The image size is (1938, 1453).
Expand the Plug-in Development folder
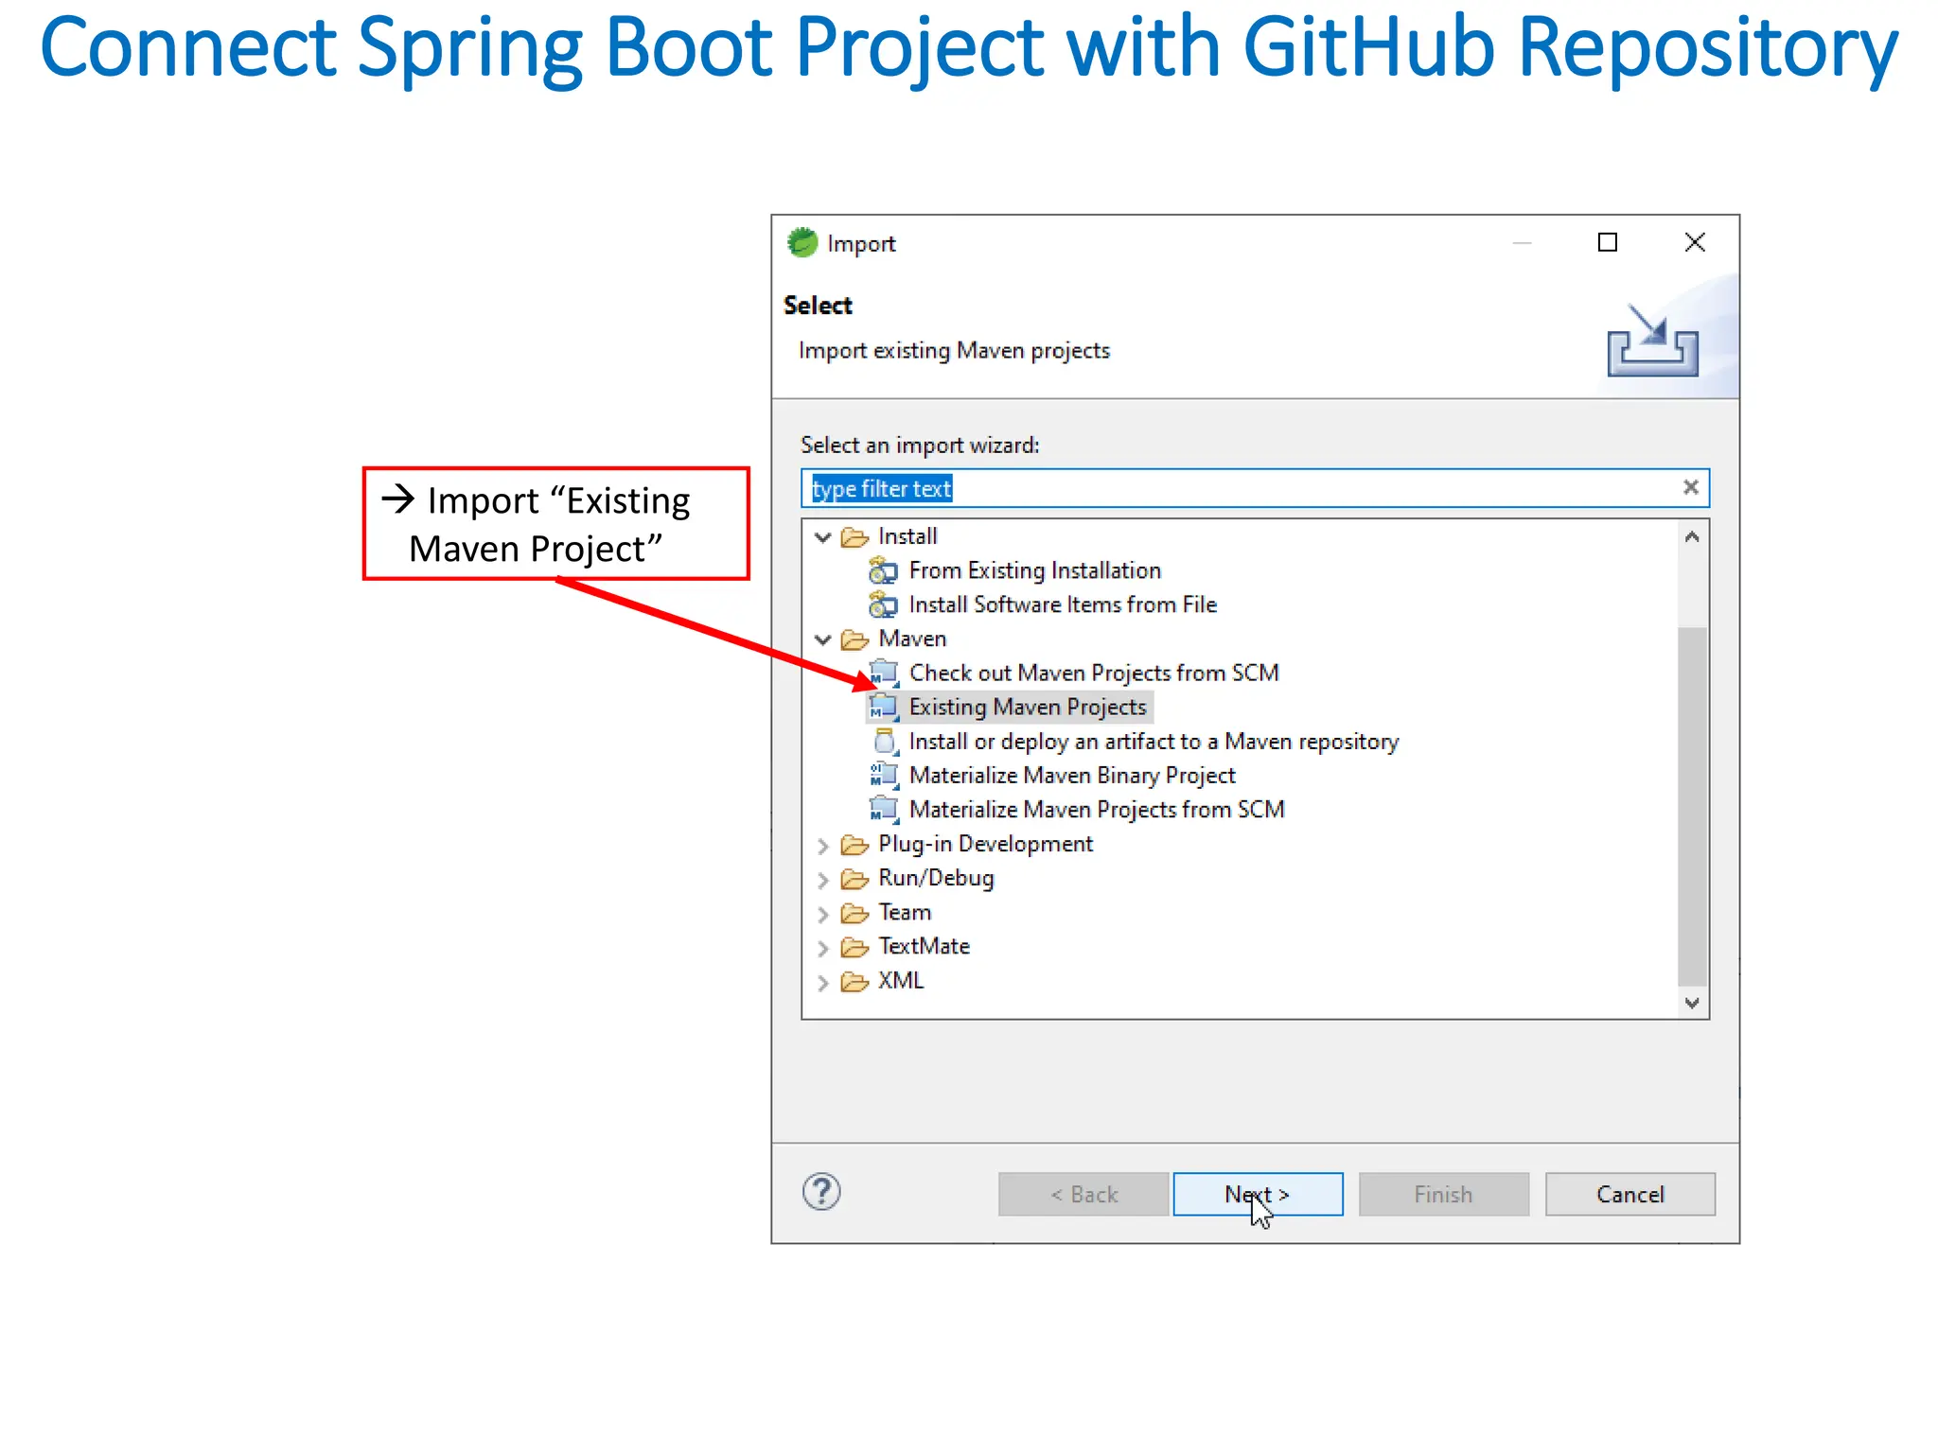(822, 845)
